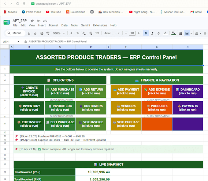Increase decimal places icon
The image size is (208, 181).
91,33
